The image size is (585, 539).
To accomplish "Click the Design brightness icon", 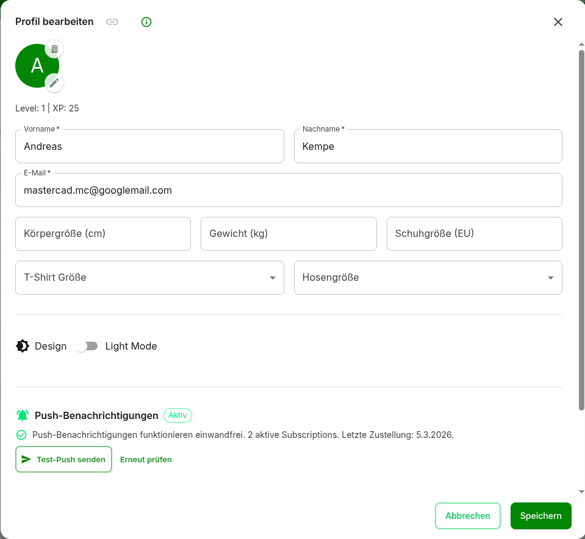I will pos(23,346).
